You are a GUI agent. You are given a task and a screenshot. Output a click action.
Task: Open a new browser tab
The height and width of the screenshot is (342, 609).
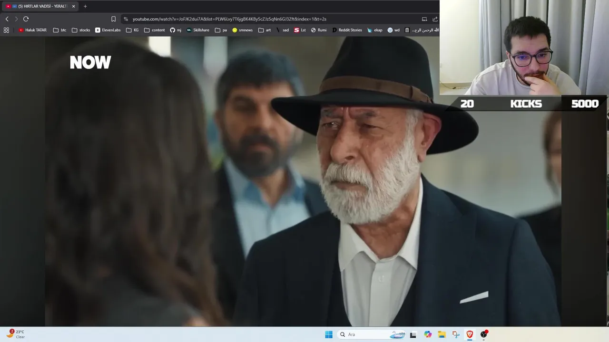tap(85, 6)
